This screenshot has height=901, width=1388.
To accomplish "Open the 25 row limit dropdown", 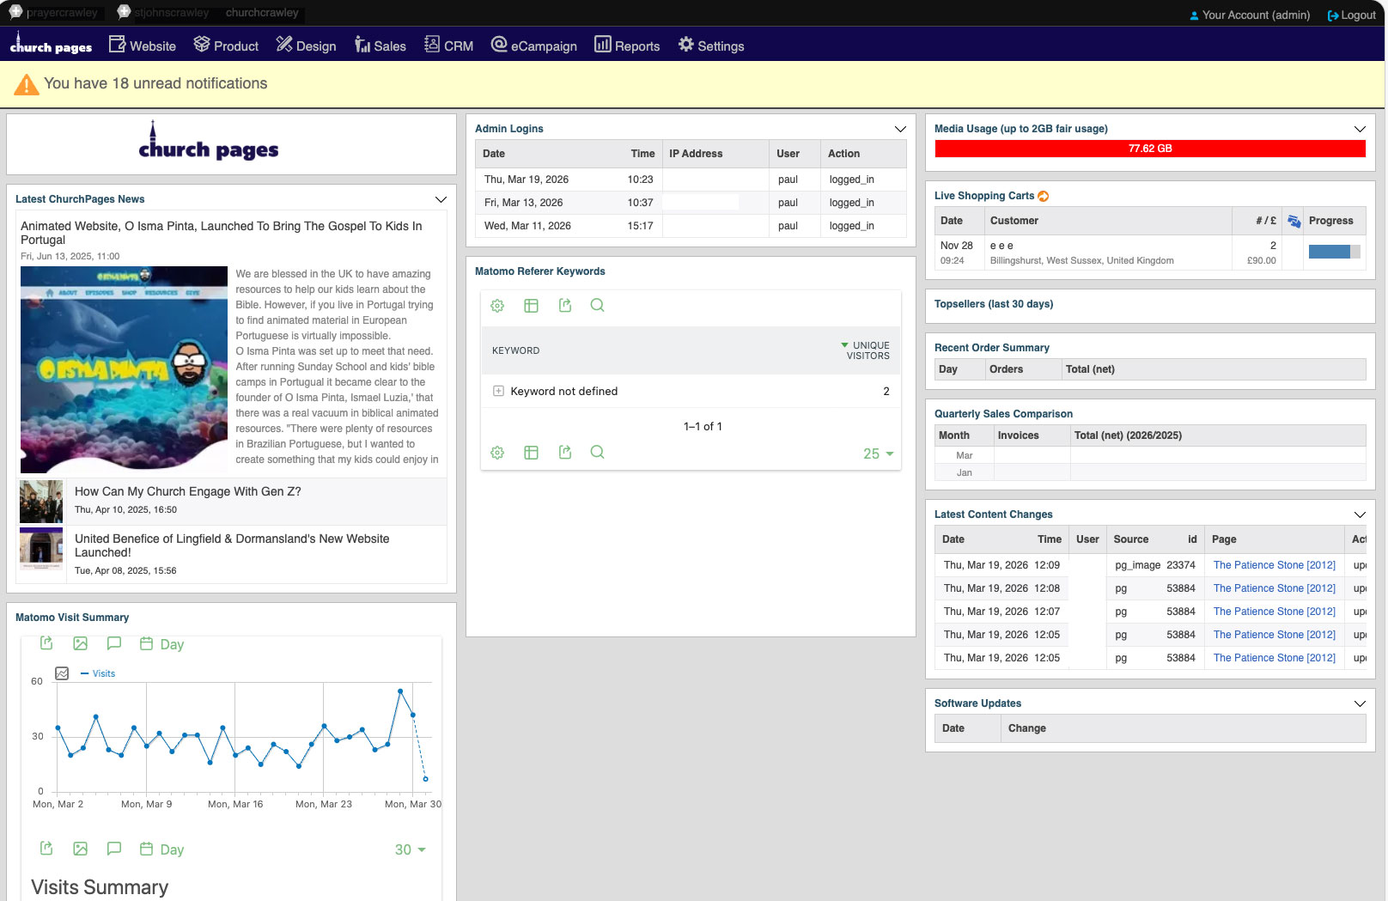I will point(878,454).
